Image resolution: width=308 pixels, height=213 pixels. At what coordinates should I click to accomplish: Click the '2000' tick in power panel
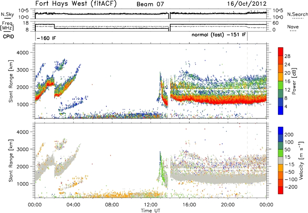pyautogui.click(x=22, y=87)
